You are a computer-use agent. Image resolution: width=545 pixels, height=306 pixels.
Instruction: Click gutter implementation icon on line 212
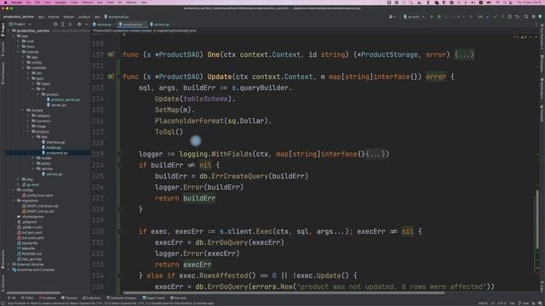(111, 76)
